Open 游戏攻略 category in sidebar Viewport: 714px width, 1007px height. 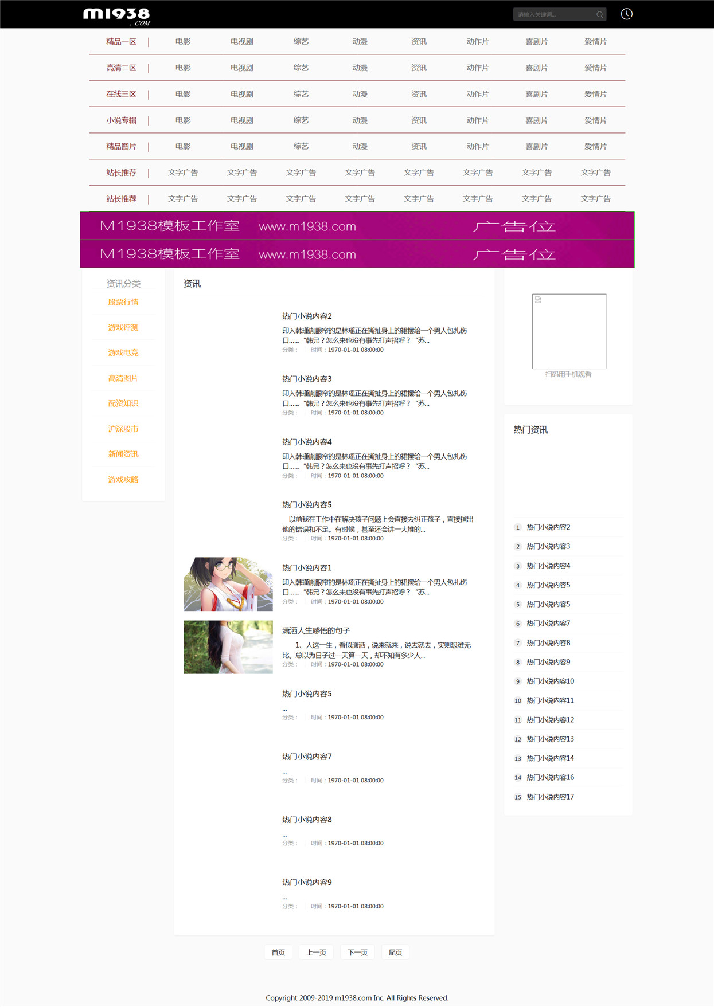(123, 480)
